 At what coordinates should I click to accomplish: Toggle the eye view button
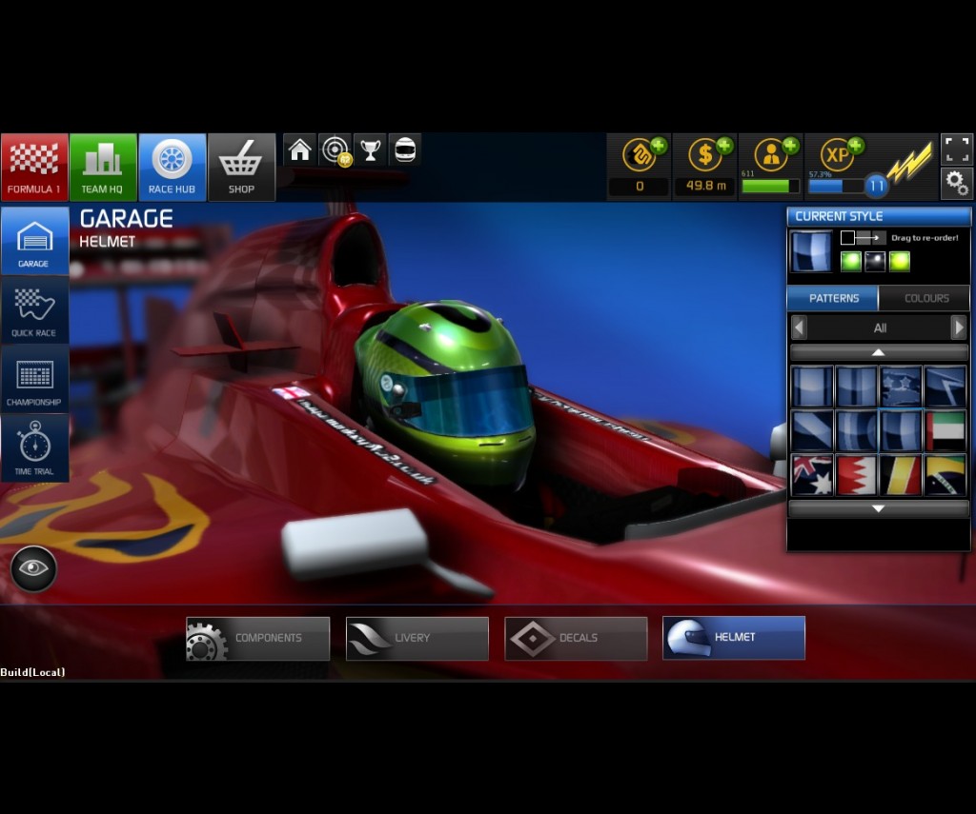(x=33, y=568)
